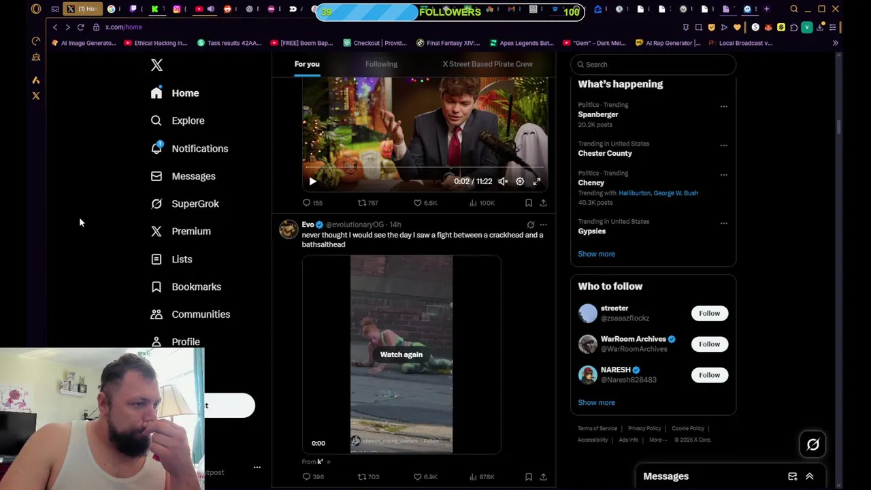The width and height of the screenshot is (871, 490).
Task: Open Lists in the sidebar
Action: pyautogui.click(x=171, y=259)
